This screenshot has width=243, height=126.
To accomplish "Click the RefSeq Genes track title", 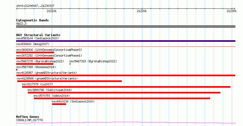I will click(x=28, y=117).
